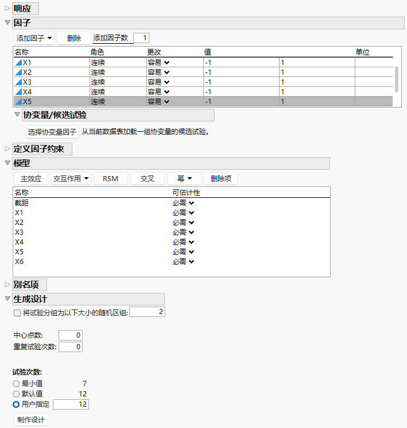This screenshot has width=407, height=428.
Task: Click the 添加因子数 input field
Action: click(x=141, y=38)
